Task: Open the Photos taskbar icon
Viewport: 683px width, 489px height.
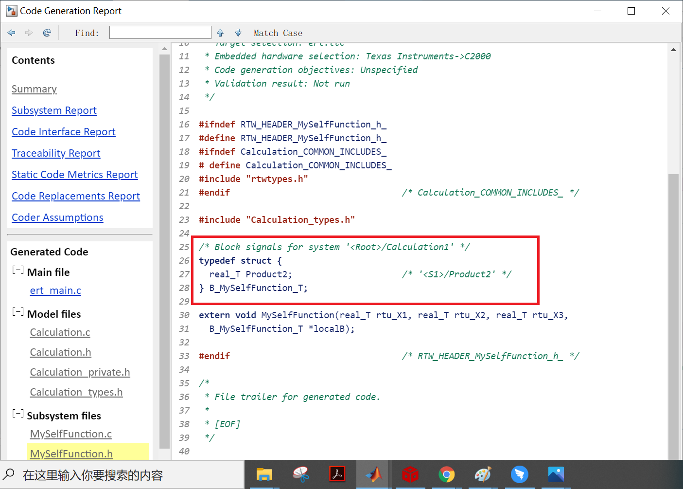Action: [556, 474]
